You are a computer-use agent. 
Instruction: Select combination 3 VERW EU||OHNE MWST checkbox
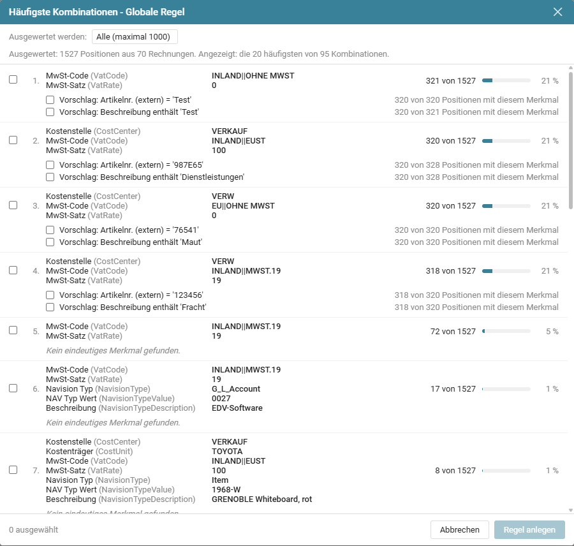pyautogui.click(x=13, y=205)
